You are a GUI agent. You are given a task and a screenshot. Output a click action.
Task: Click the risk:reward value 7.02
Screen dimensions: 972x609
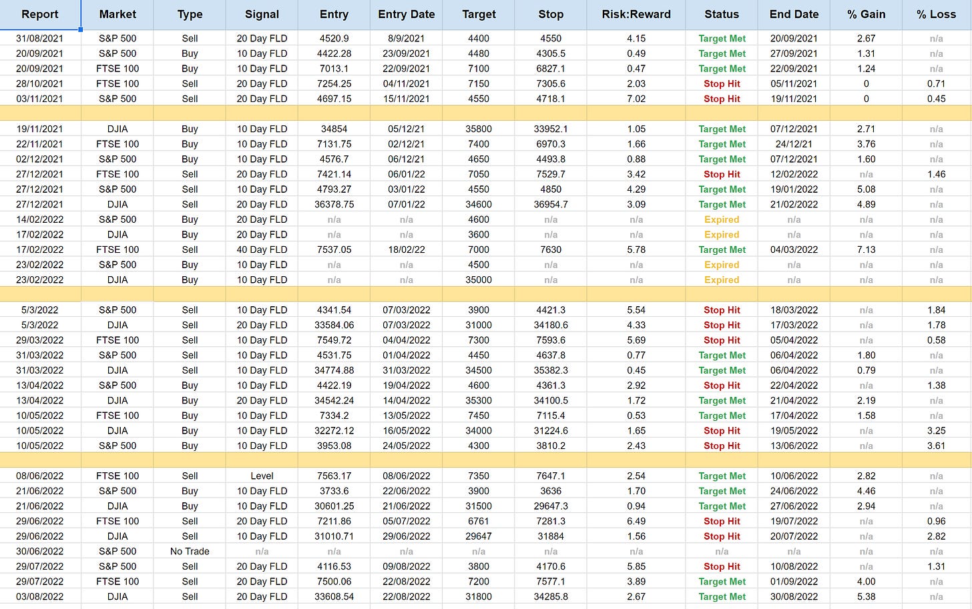click(x=636, y=99)
